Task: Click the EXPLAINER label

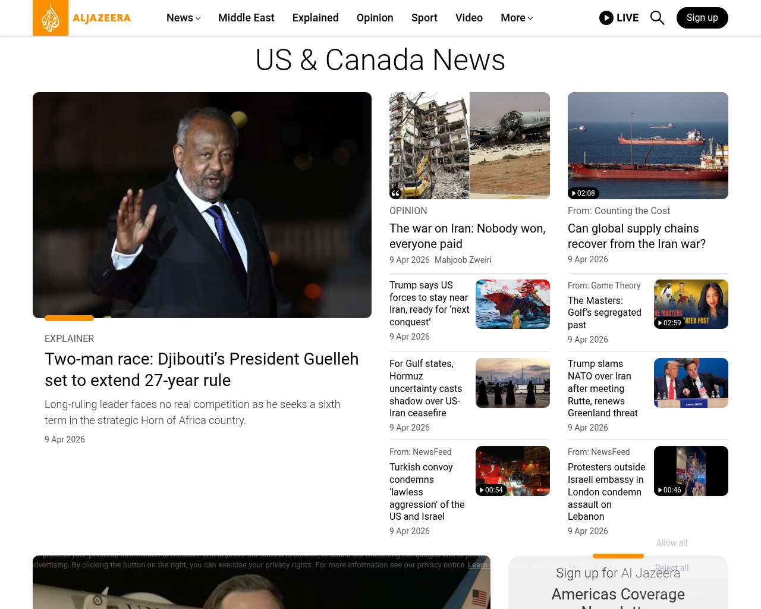Action: 69,338
